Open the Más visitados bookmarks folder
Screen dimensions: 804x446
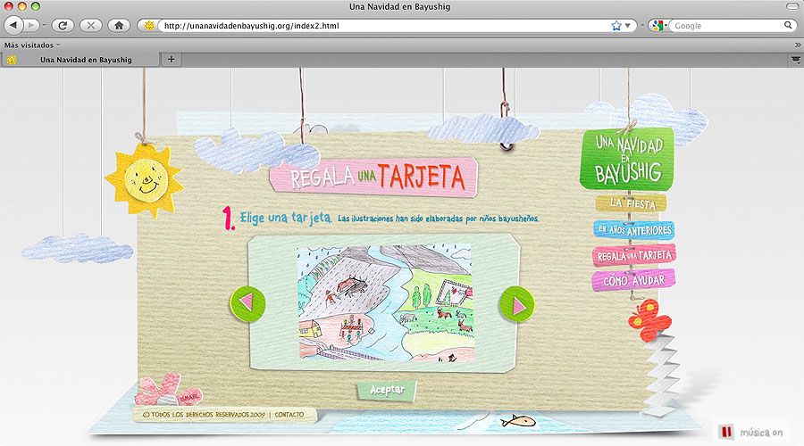pyautogui.click(x=32, y=45)
